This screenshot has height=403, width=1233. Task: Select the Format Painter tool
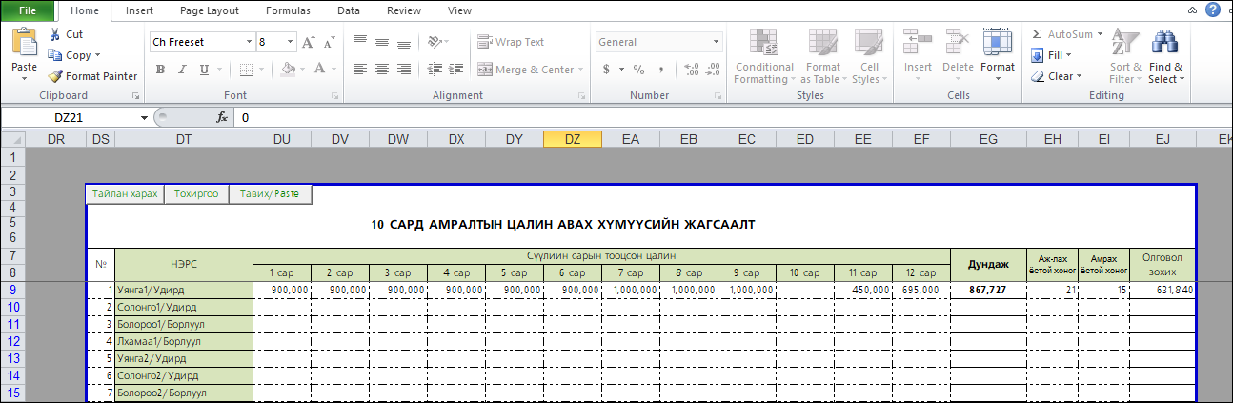point(92,76)
